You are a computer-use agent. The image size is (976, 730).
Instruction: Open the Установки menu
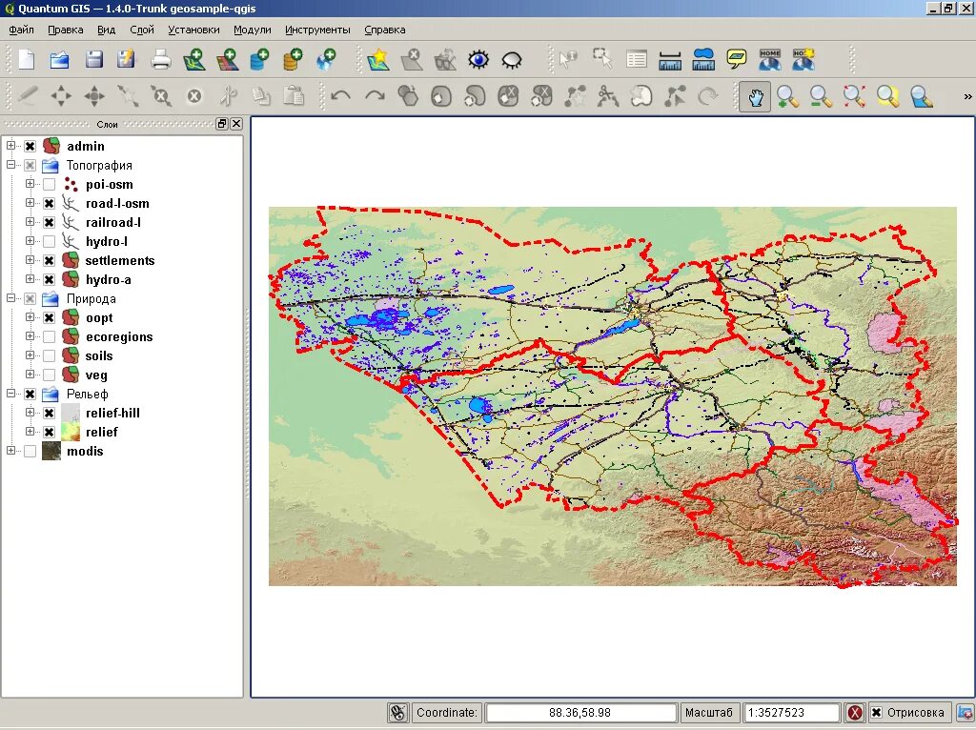tap(193, 30)
